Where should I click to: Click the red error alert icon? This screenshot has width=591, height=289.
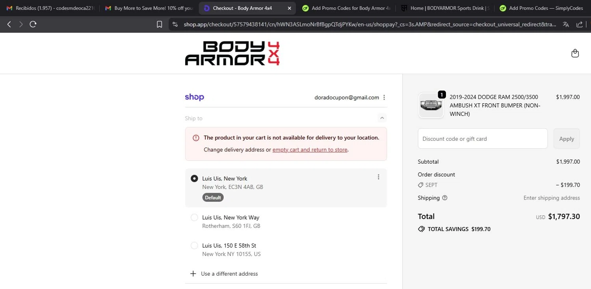point(196,138)
